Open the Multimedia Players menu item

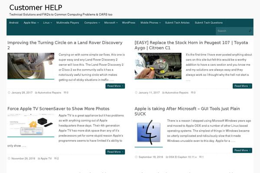[x=68, y=22]
